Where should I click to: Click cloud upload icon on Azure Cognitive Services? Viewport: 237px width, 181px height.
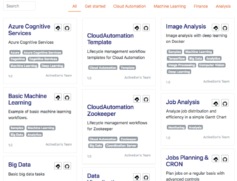[x=58, y=28]
